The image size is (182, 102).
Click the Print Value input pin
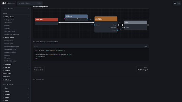124,28
